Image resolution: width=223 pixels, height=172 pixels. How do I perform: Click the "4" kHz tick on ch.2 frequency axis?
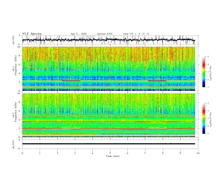[20, 120]
